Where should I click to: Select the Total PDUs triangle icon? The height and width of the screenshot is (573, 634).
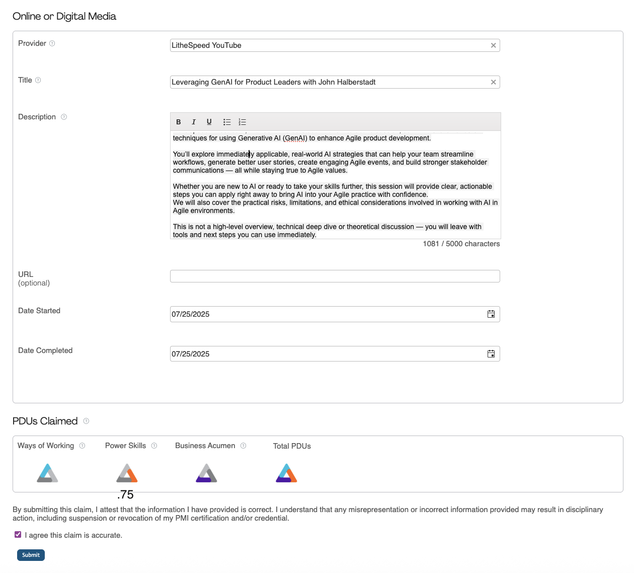[286, 473]
